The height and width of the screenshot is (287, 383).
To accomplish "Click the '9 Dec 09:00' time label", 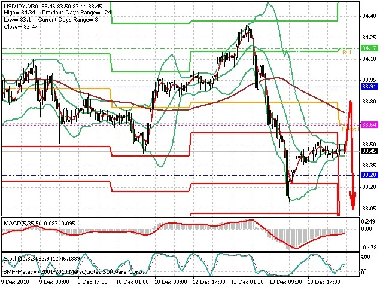I will click(x=54, y=282).
